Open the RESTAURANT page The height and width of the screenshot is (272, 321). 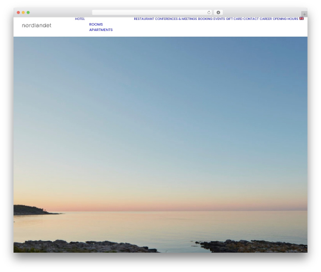pyautogui.click(x=144, y=19)
